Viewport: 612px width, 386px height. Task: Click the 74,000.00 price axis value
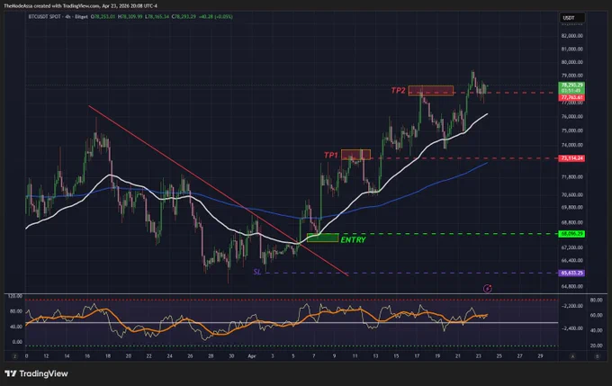(571, 145)
